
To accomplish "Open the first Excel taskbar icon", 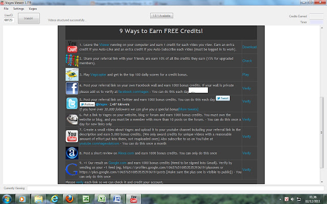I will pyautogui.click(x=86, y=199).
